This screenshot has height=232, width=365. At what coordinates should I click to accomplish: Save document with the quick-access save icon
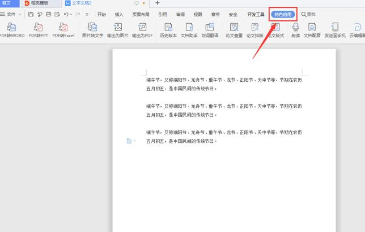[31, 14]
